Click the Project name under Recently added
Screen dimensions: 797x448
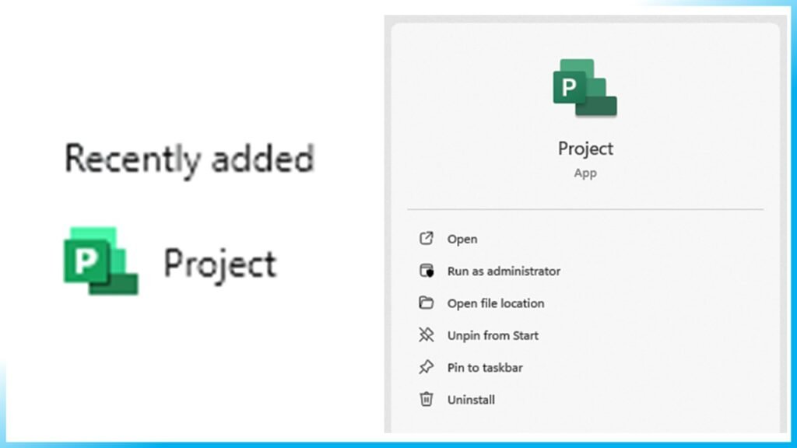coord(219,263)
